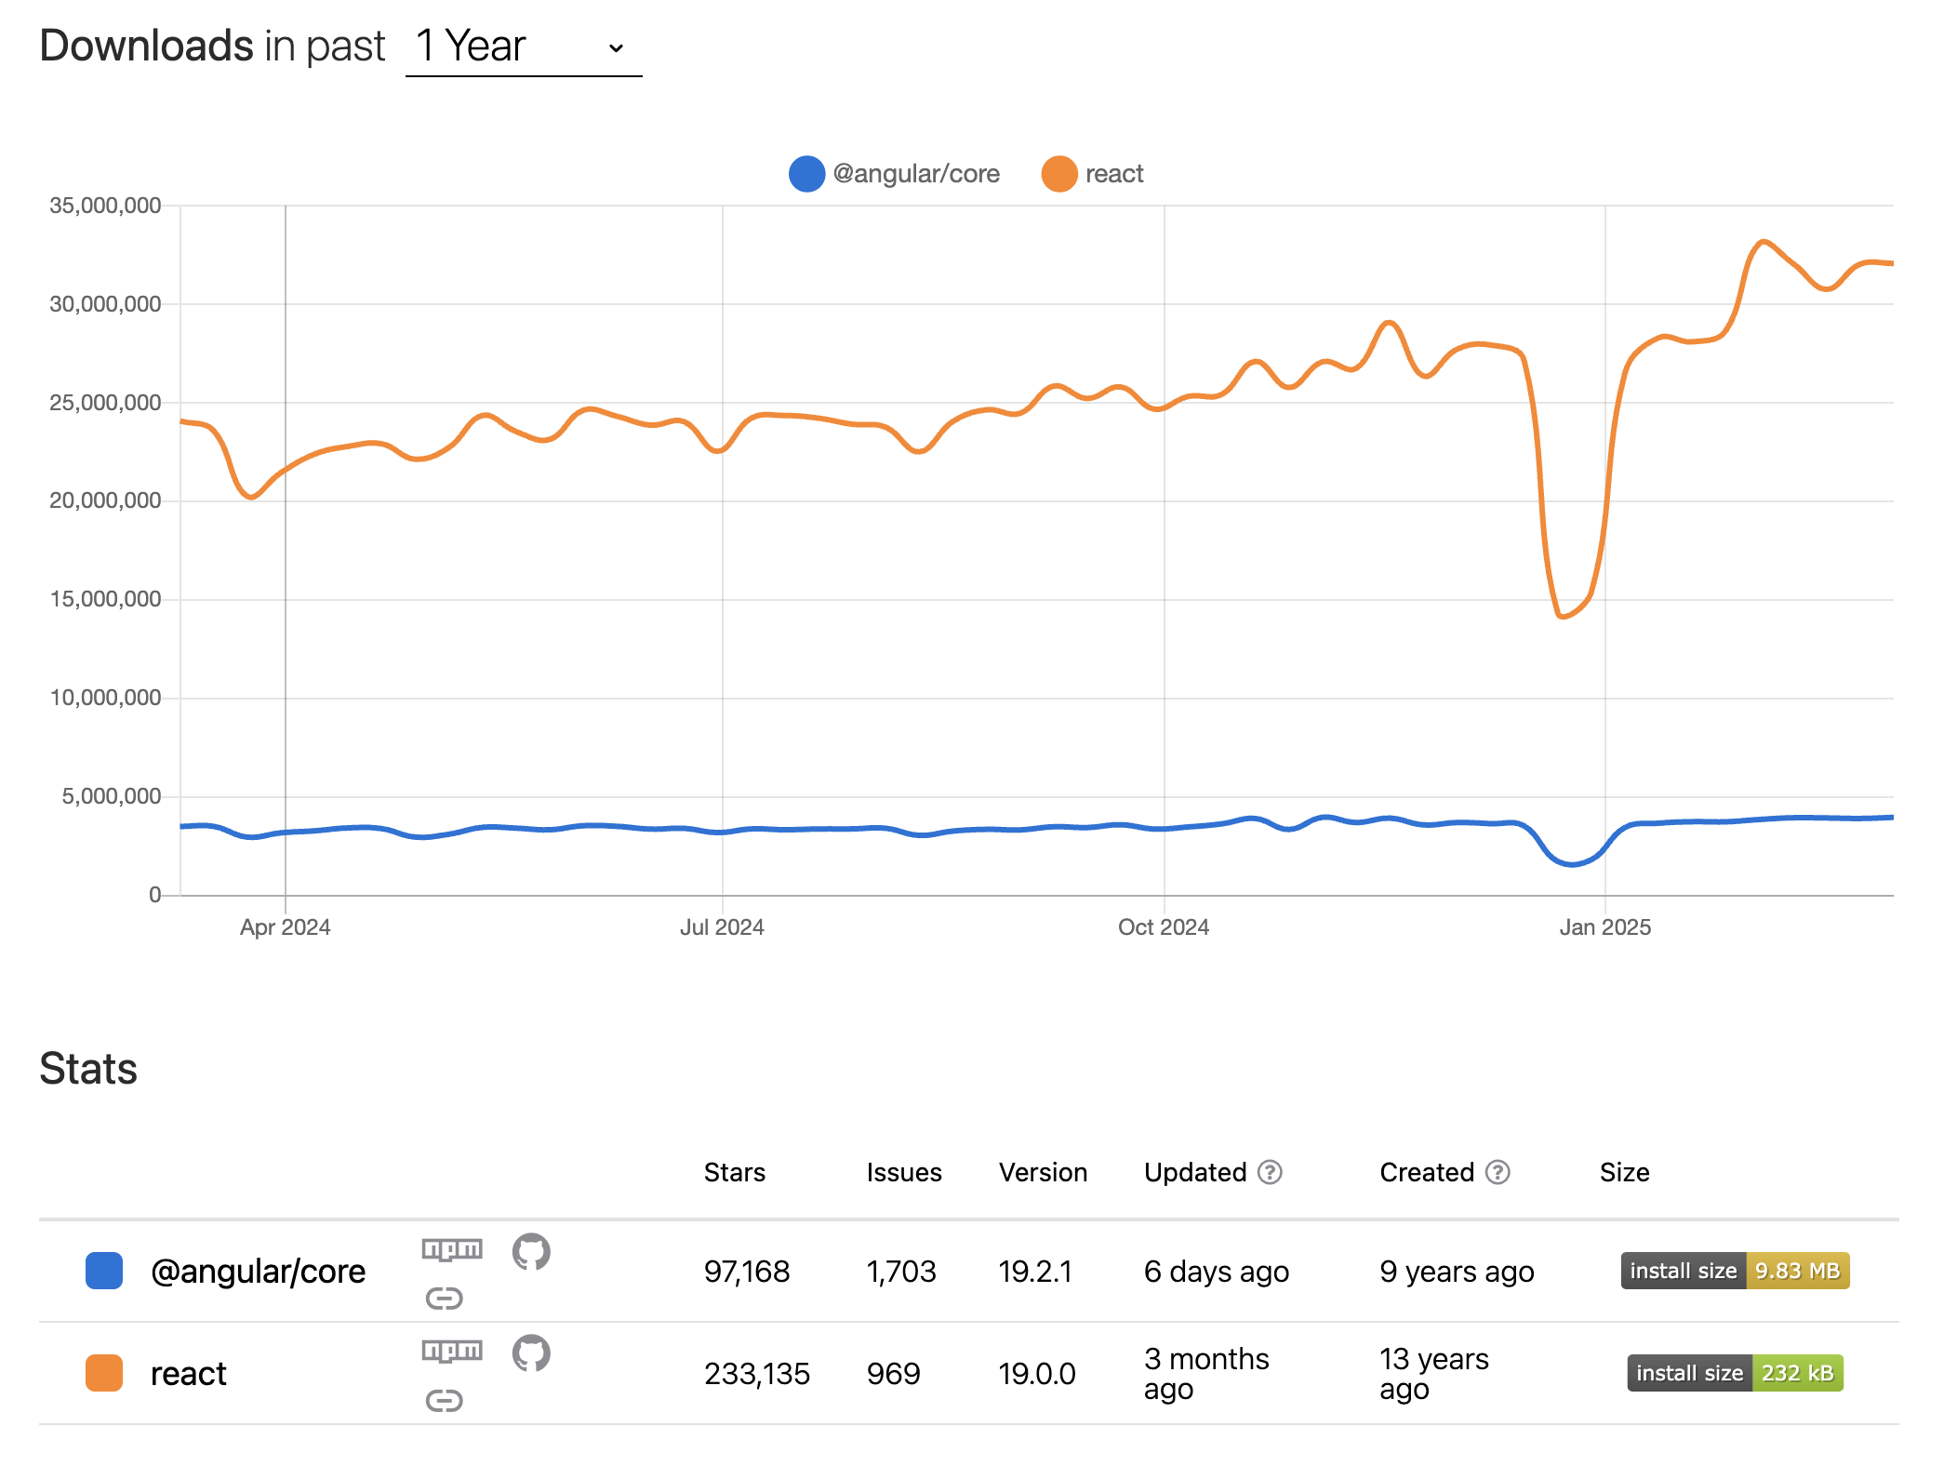Click help icon beside Updated column
This screenshot has height=1479, width=1957.
pos(1270,1172)
